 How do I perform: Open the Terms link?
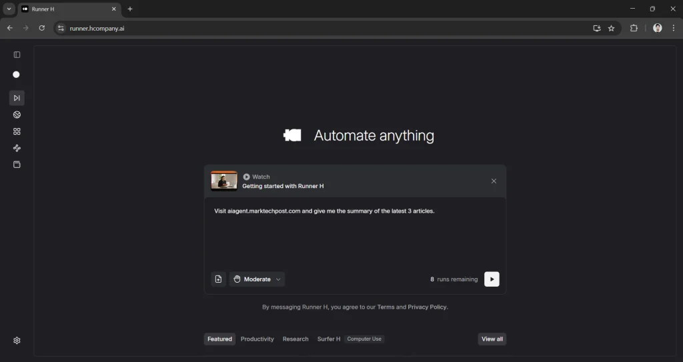pyautogui.click(x=386, y=307)
